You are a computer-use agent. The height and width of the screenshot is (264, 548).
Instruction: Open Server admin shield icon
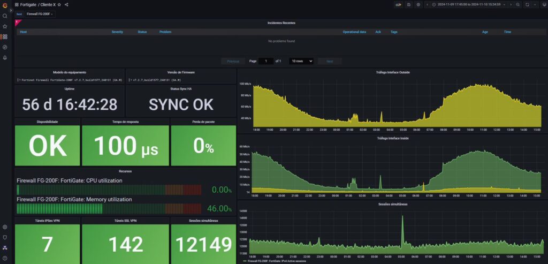[x=5, y=237]
